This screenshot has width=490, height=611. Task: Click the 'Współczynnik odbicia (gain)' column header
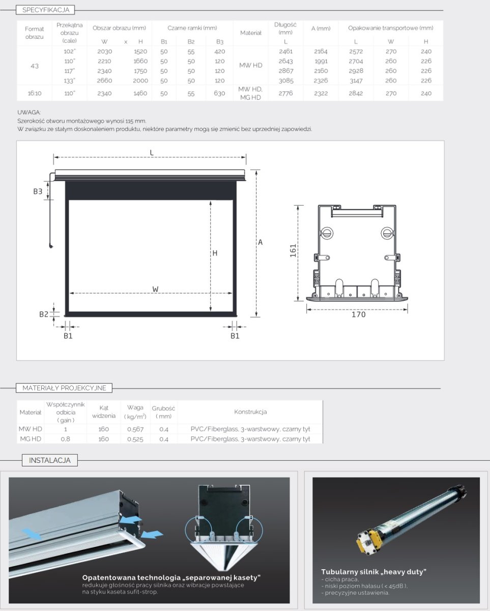coord(66,412)
